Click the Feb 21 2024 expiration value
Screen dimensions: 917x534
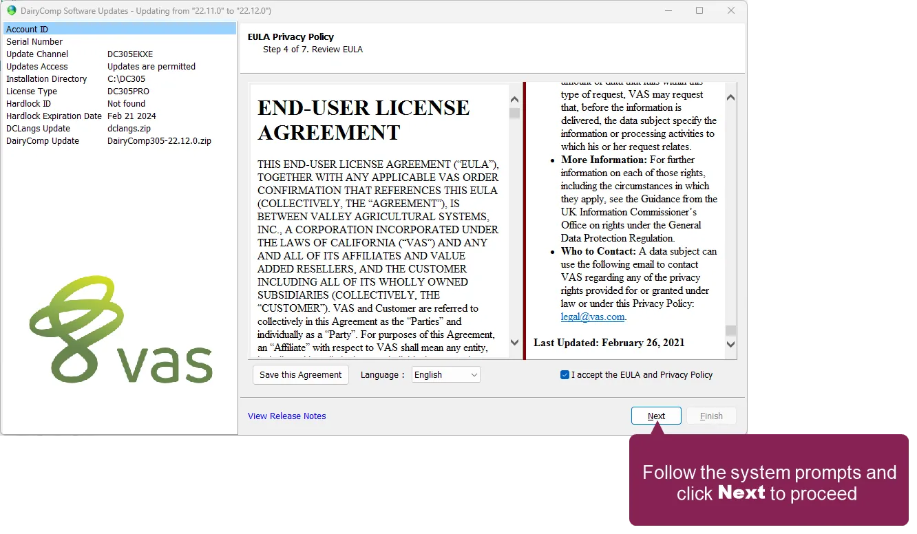[x=131, y=116]
